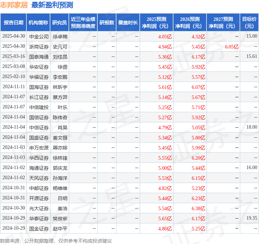This screenshot has height=244, width=259.
Task: Click the date 2025-03-08
Action: pyautogui.click(x=14, y=67)
